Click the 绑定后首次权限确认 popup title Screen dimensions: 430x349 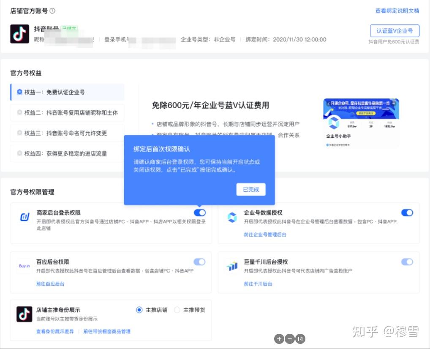pyautogui.click(x=162, y=149)
